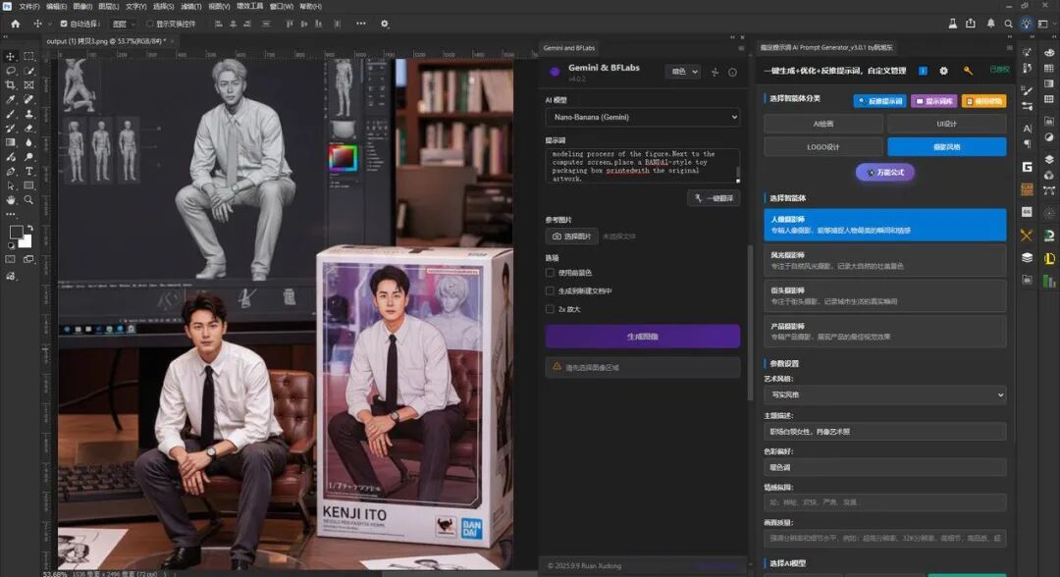
Task: Expand the 艺术风格 写实风格 dropdown
Action: click(x=885, y=394)
